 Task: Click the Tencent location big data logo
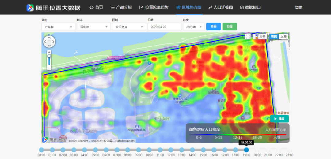pos(53,8)
